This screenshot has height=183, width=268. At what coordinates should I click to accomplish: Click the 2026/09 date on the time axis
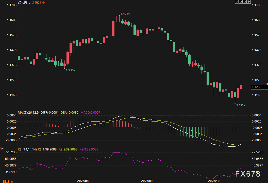click(147, 181)
